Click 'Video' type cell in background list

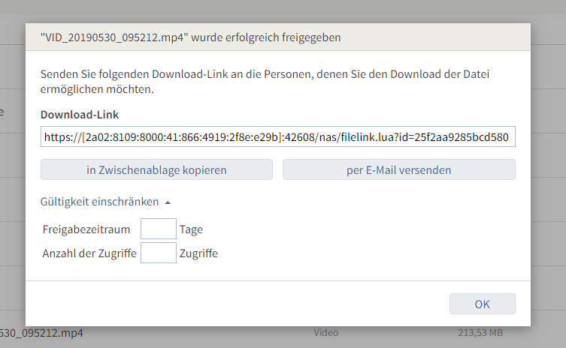pyautogui.click(x=326, y=332)
